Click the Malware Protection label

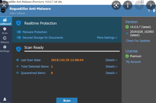(x=35, y=32)
